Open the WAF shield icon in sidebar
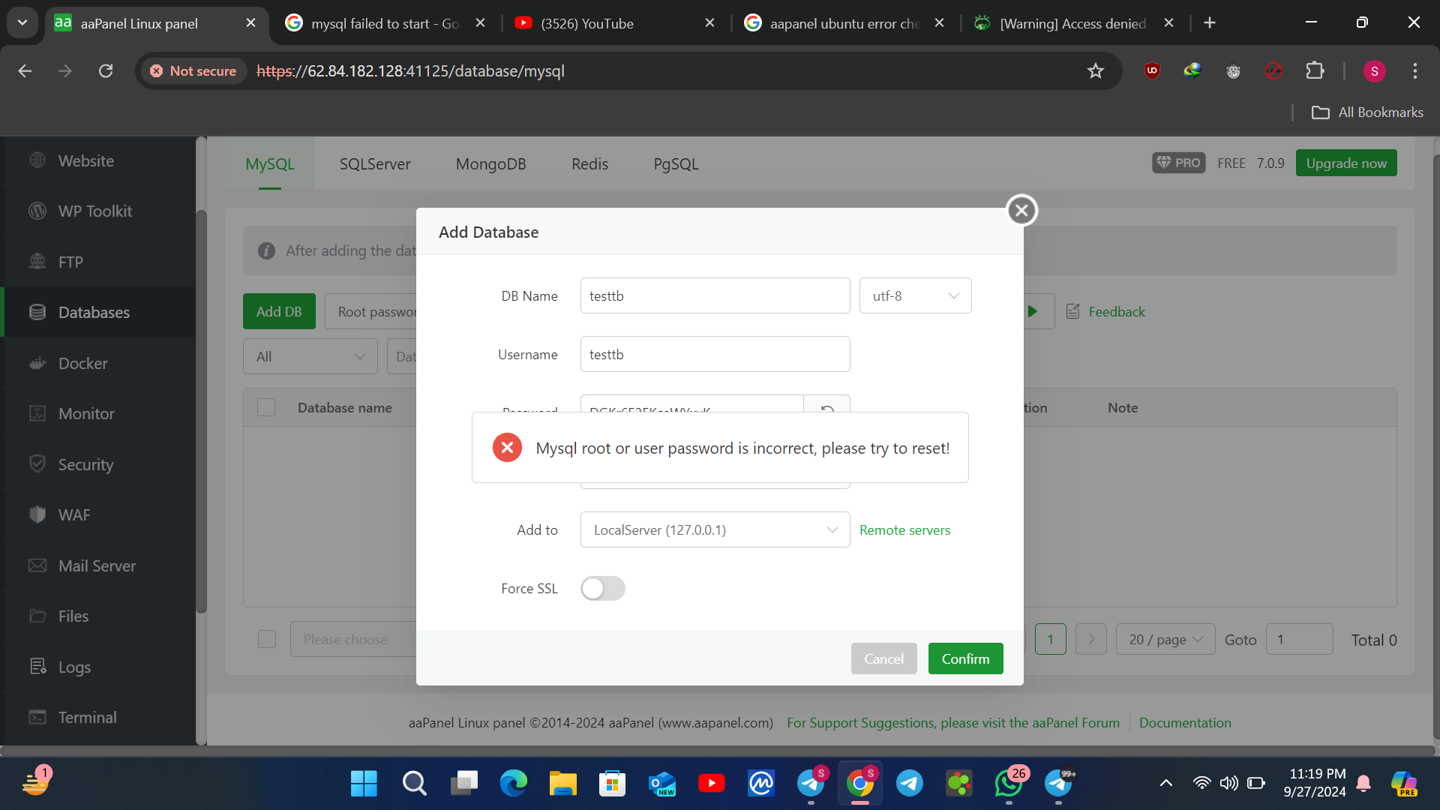 37,515
